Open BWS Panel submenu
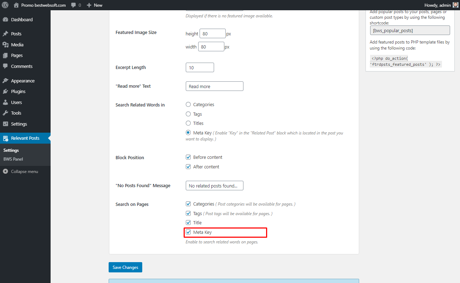The image size is (460, 283). [13, 159]
